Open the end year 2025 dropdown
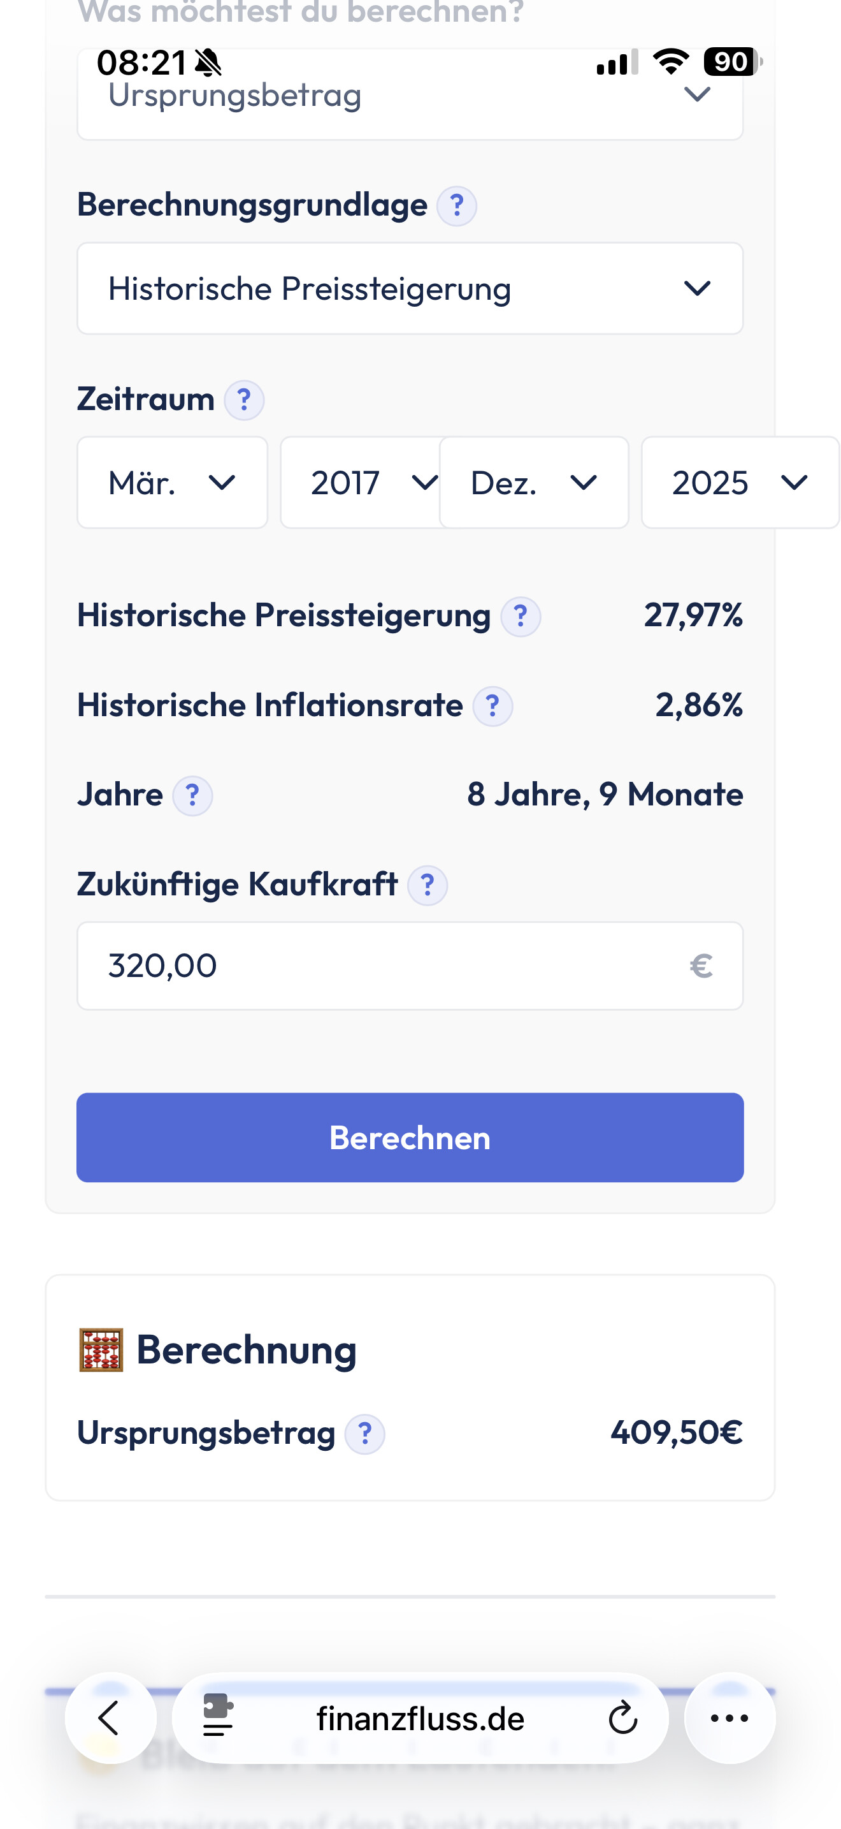841x1829 pixels. (x=739, y=483)
